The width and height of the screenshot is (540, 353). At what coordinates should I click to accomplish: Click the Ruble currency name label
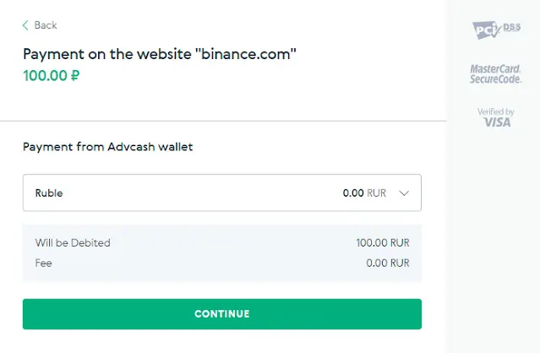tap(49, 193)
